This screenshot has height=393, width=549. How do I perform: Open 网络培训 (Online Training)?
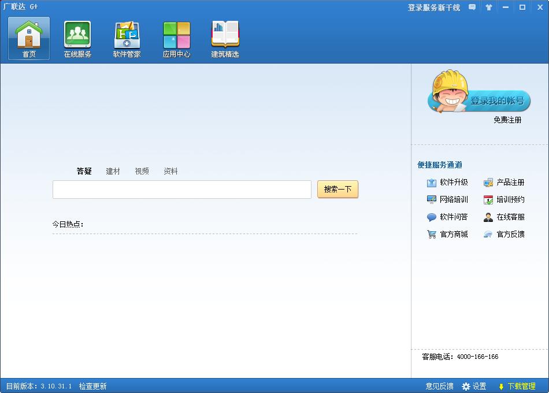(448, 199)
